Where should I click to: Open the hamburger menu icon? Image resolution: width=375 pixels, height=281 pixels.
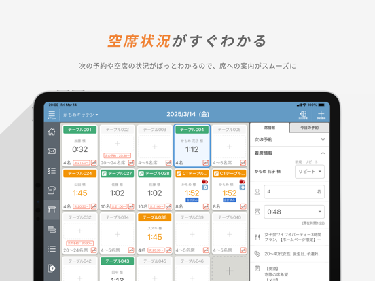[x=52, y=115]
